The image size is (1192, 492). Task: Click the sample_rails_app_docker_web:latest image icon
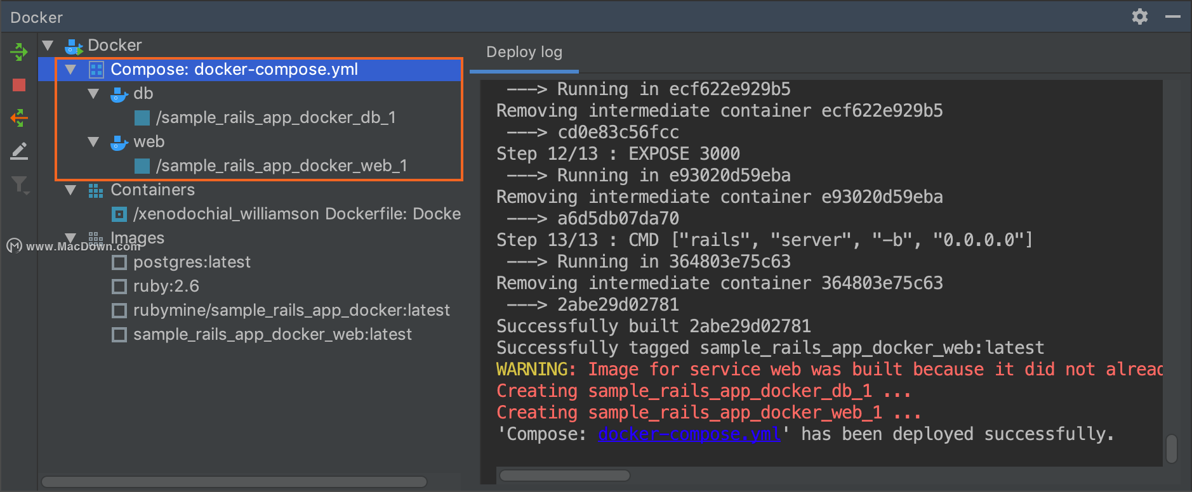(119, 335)
